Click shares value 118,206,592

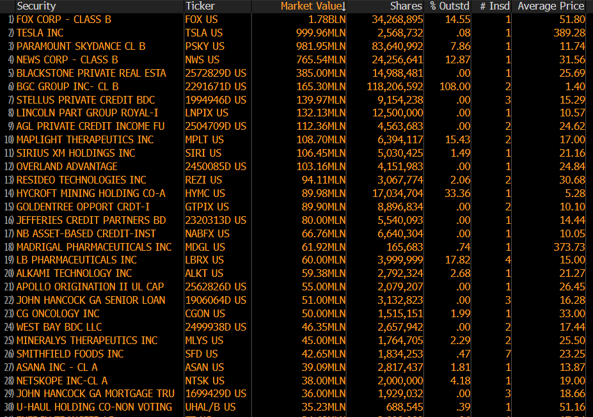click(395, 86)
